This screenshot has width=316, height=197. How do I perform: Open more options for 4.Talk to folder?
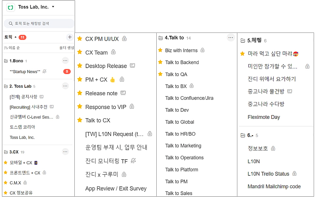coord(231,38)
